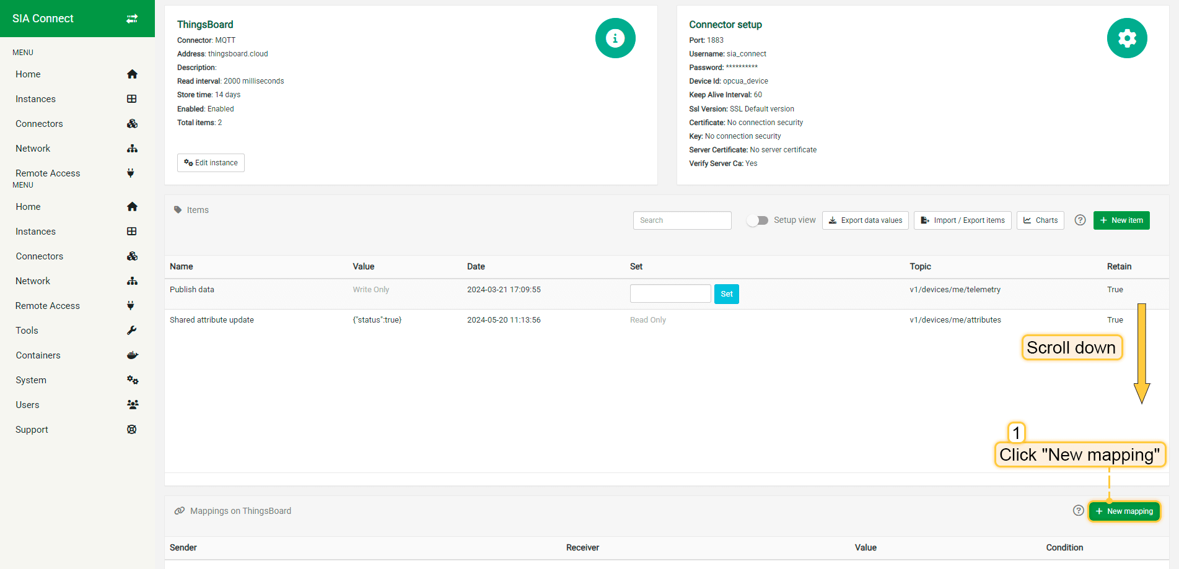The width and height of the screenshot is (1179, 569).
Task: Click the Set value input for Publish data
Action: pos(670,294)
